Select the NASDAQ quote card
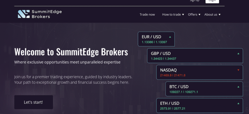 click(199, 72)
